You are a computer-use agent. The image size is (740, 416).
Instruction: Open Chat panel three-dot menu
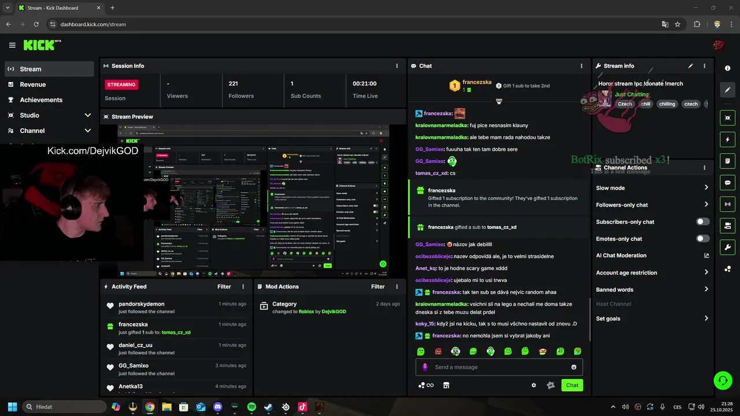pyautogui.click(x=582, y=66)
